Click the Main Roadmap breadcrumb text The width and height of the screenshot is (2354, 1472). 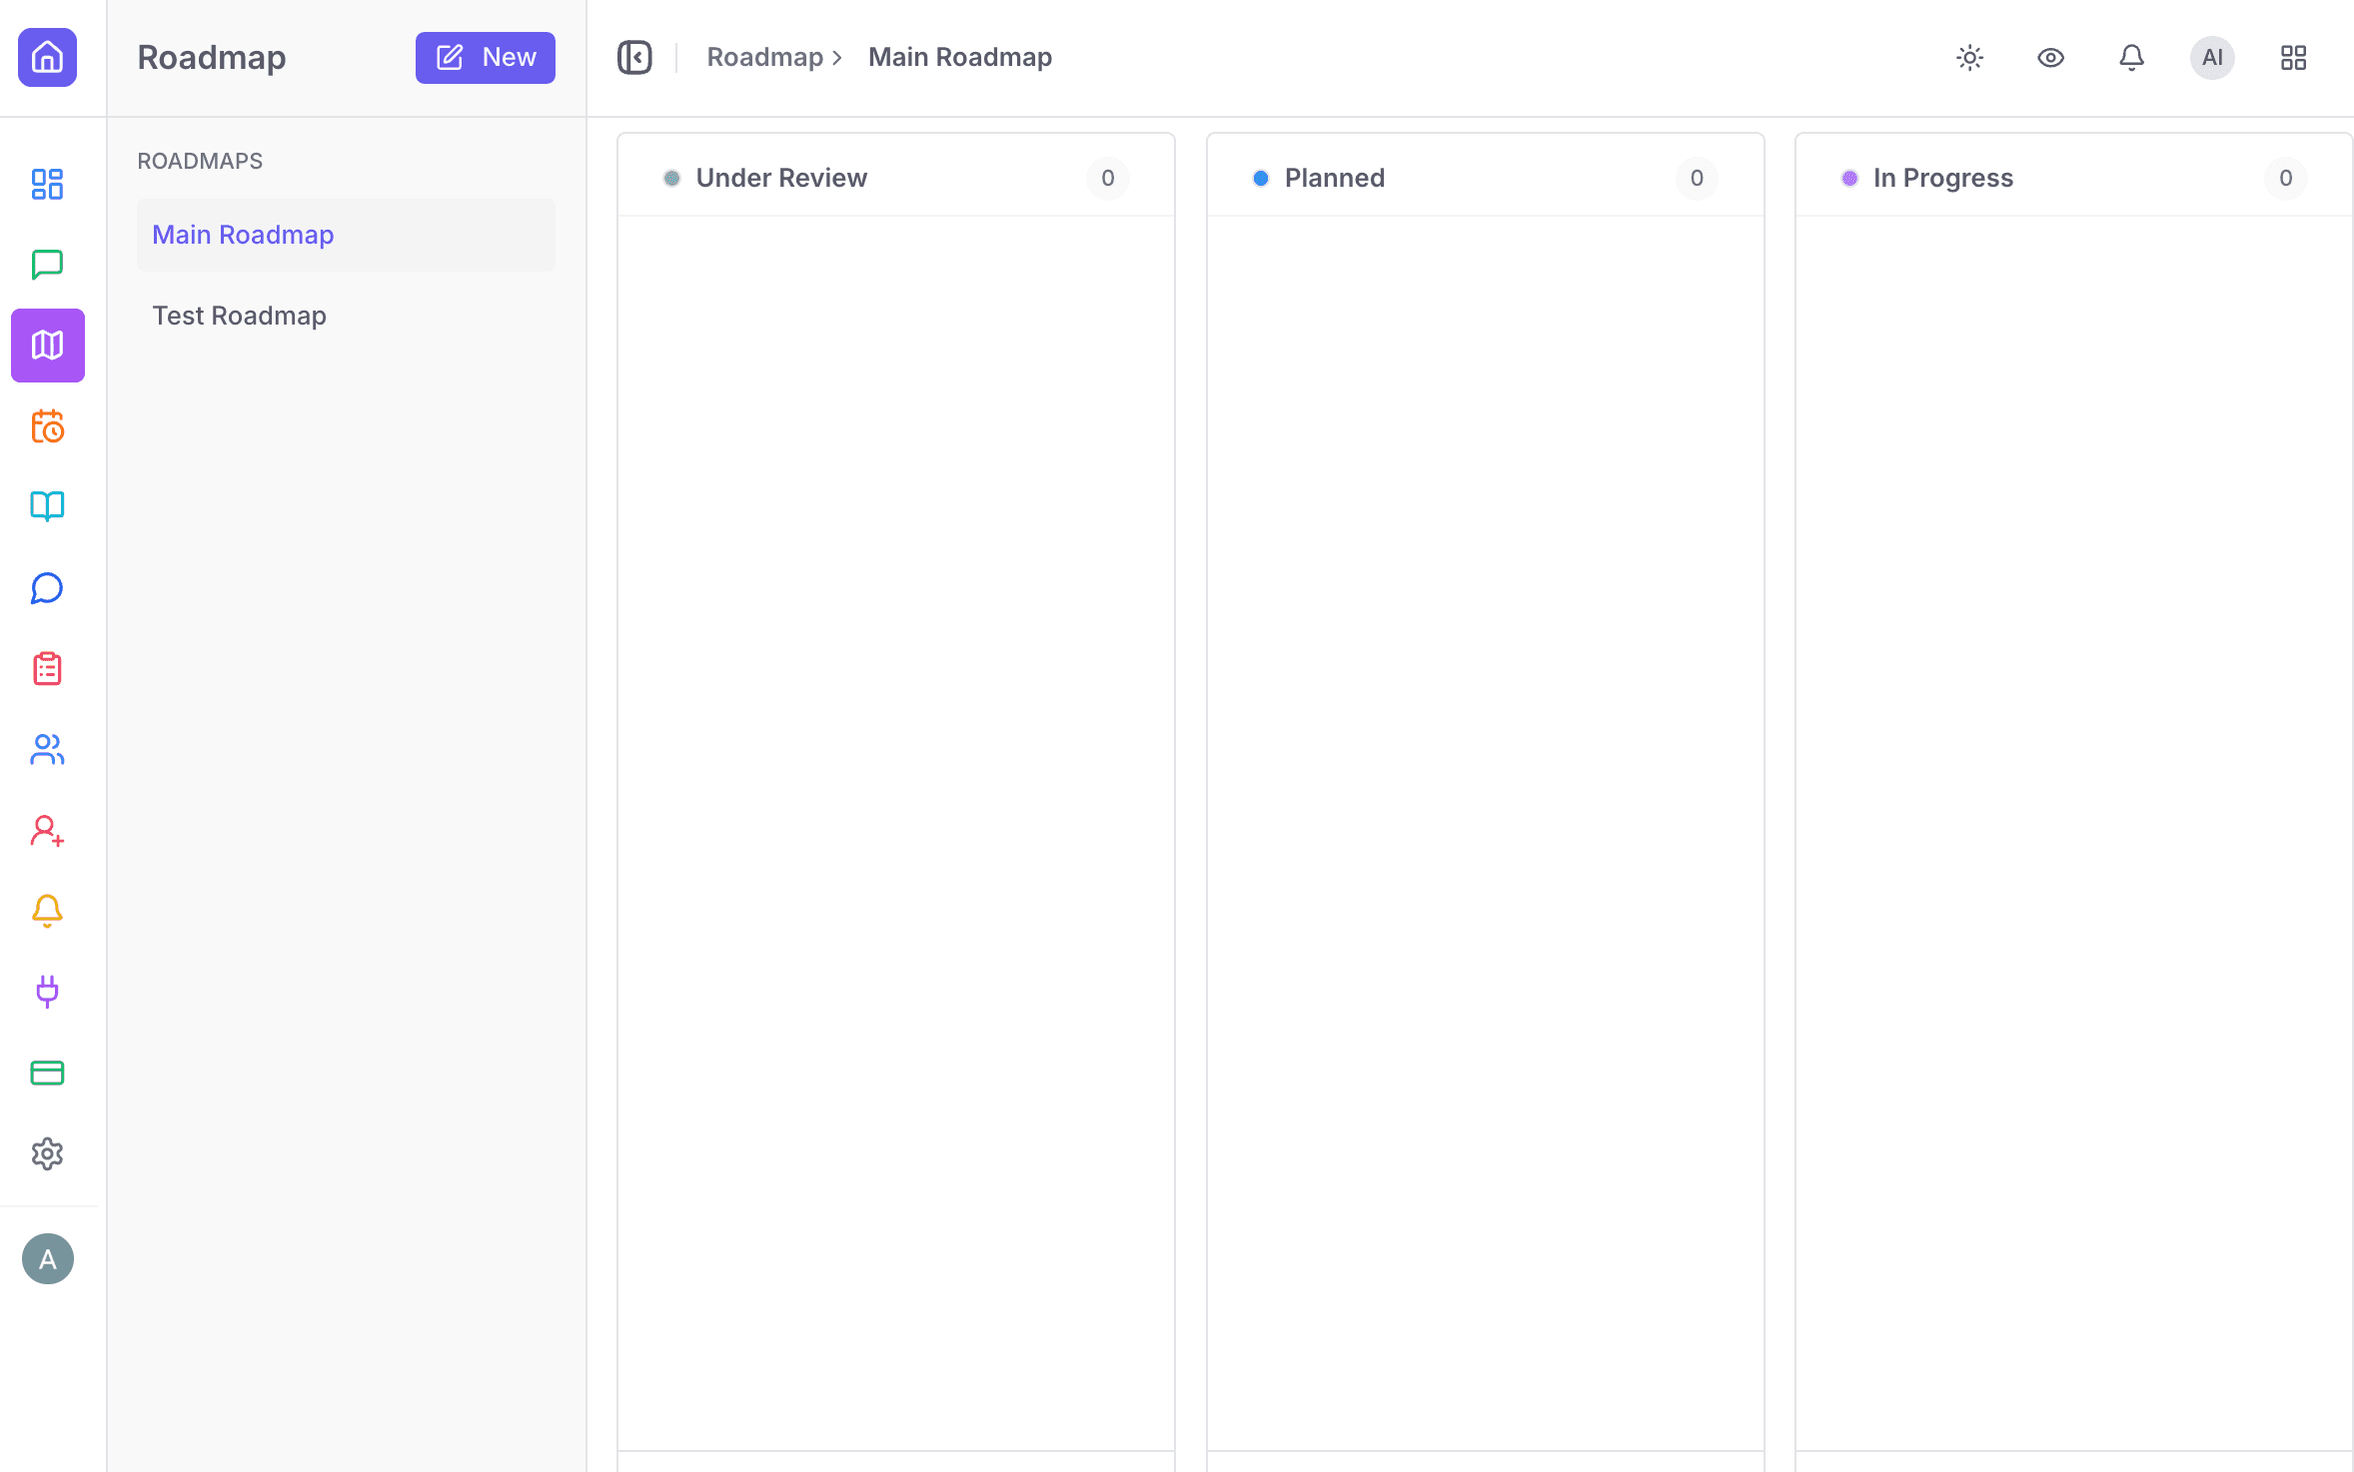pyautogui.click(x=959, y=57)
